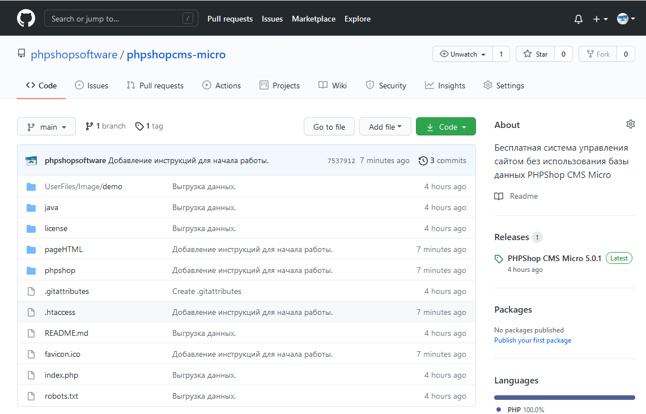Image resolution: width=646 pixels, height=414 pixels.
Task: Open the Unwatch dropdown
Action: [x=462, y=54]
